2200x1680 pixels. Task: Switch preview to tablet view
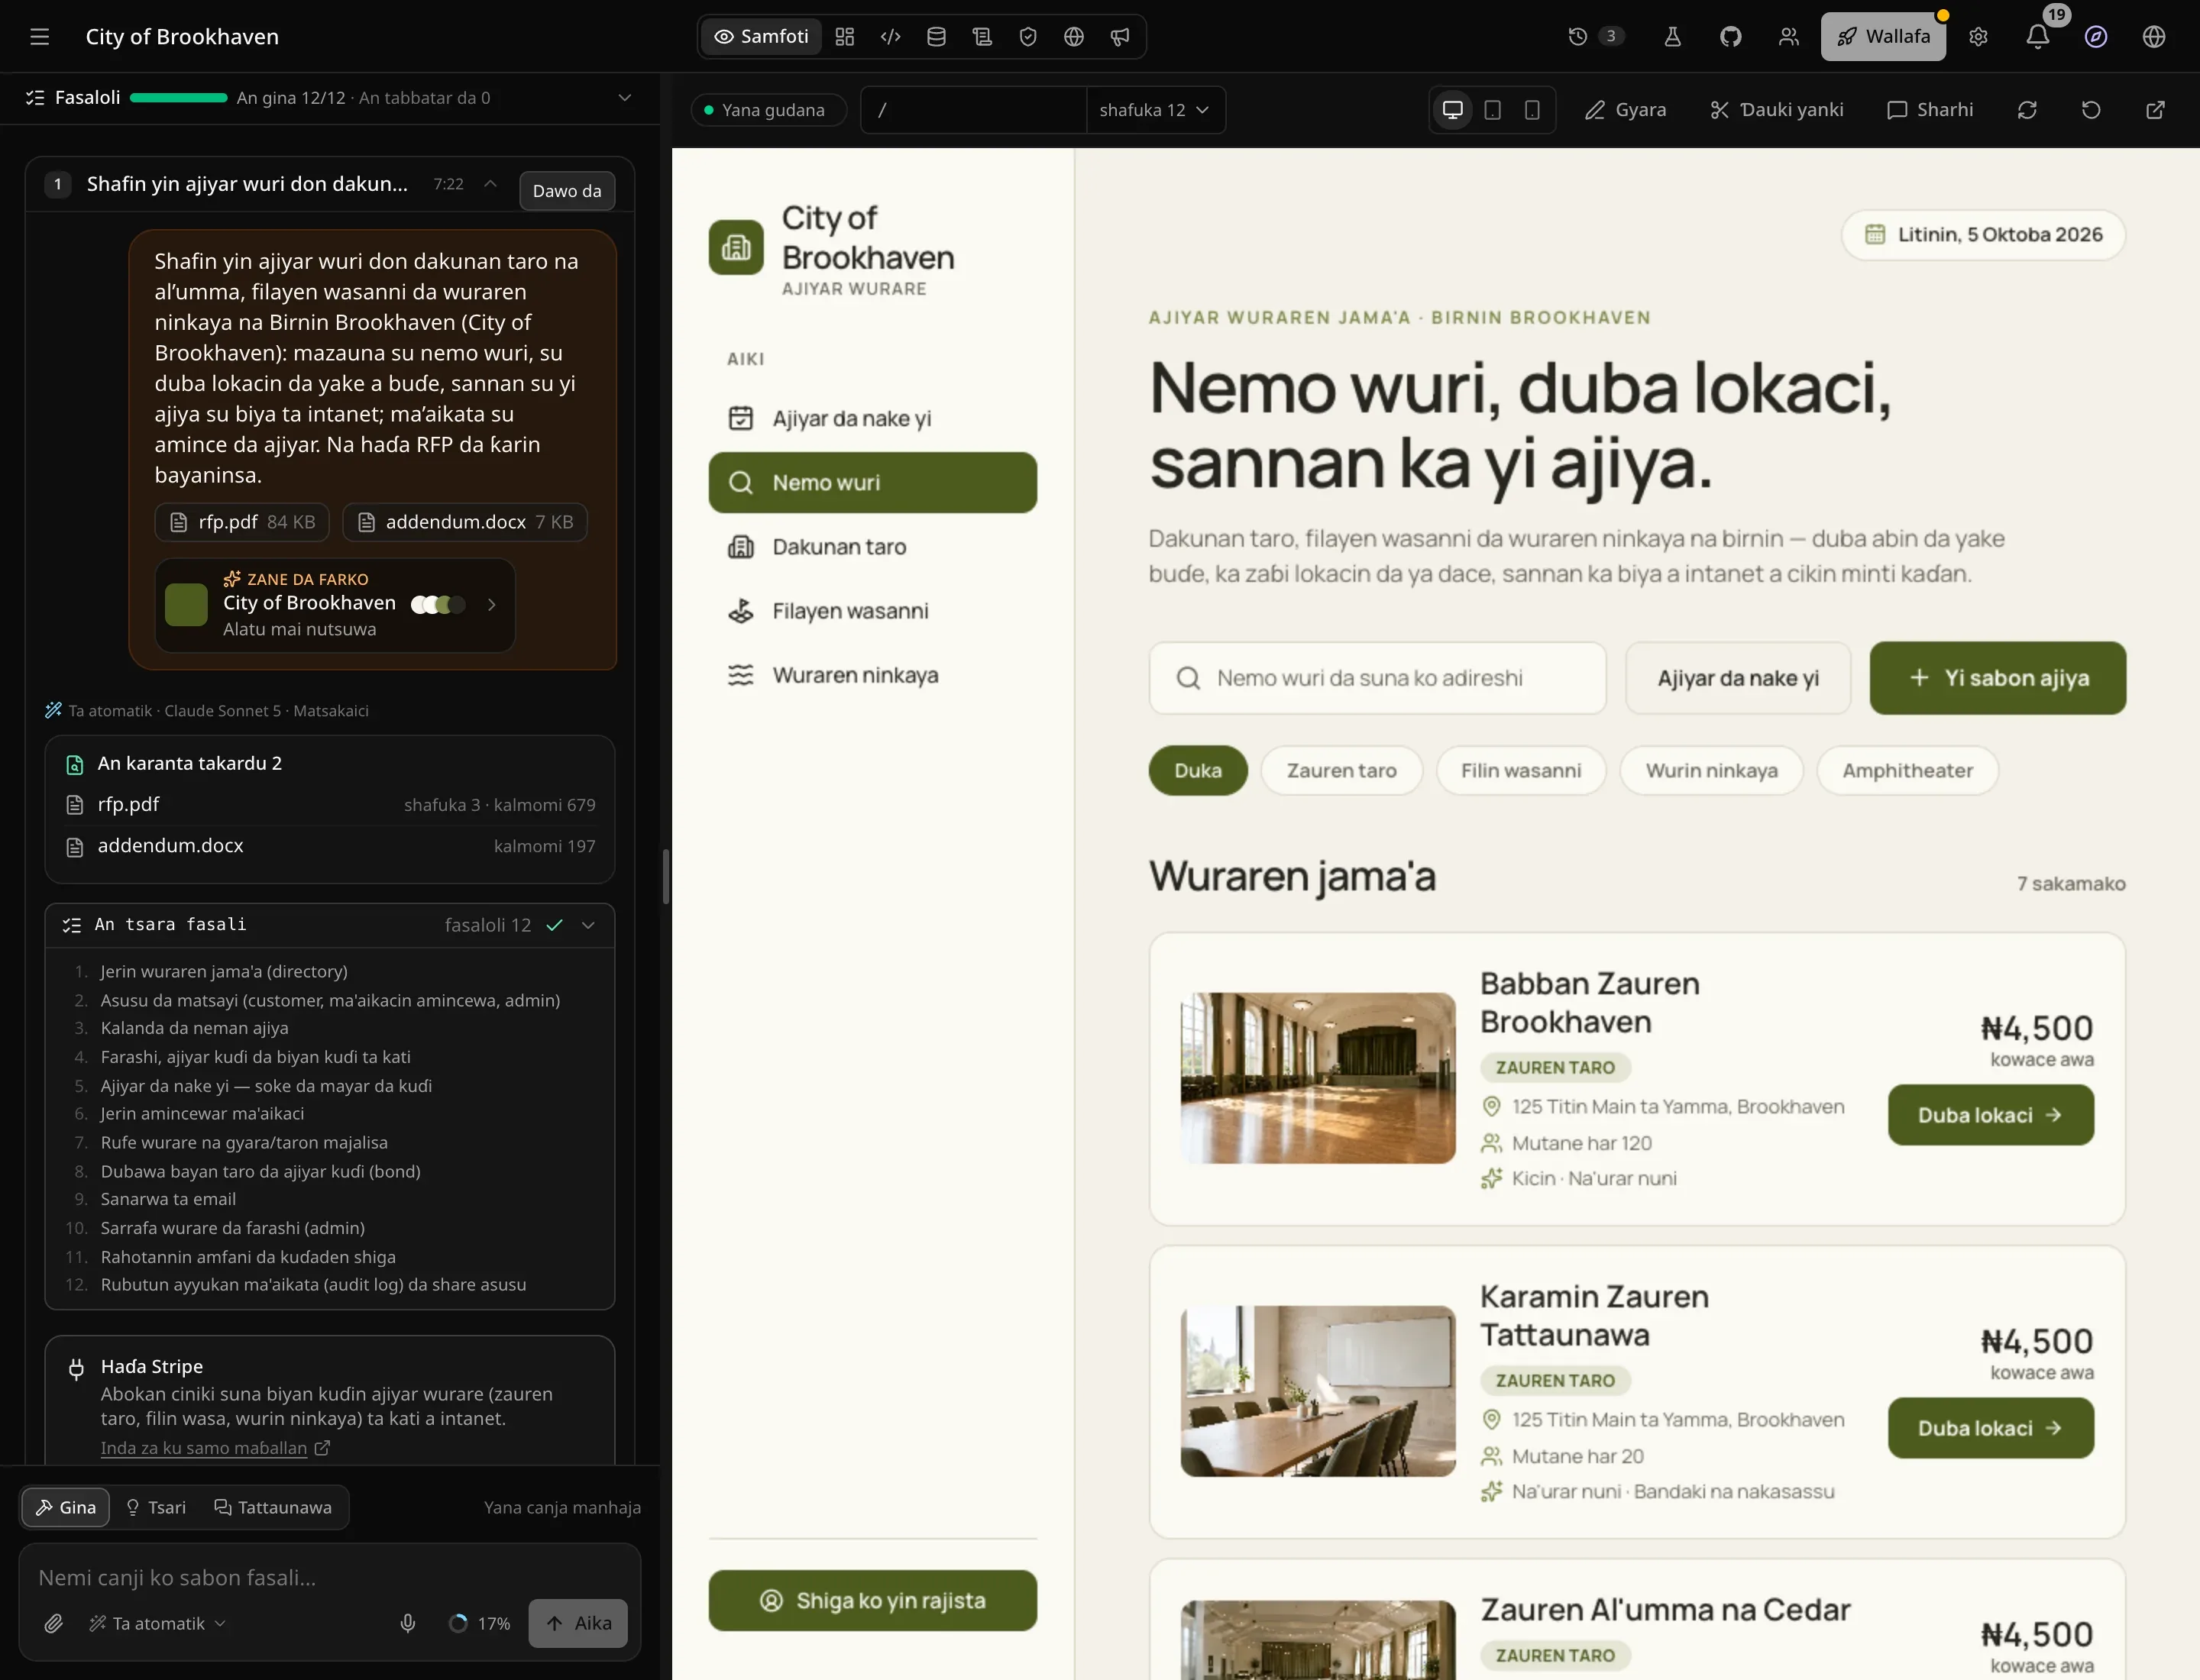click(1493, 110)
